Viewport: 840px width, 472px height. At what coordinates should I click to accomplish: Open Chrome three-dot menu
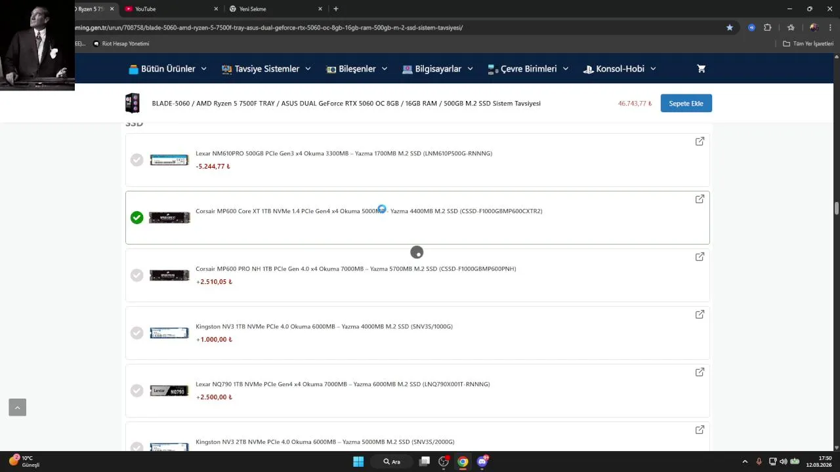coord(831,28)
